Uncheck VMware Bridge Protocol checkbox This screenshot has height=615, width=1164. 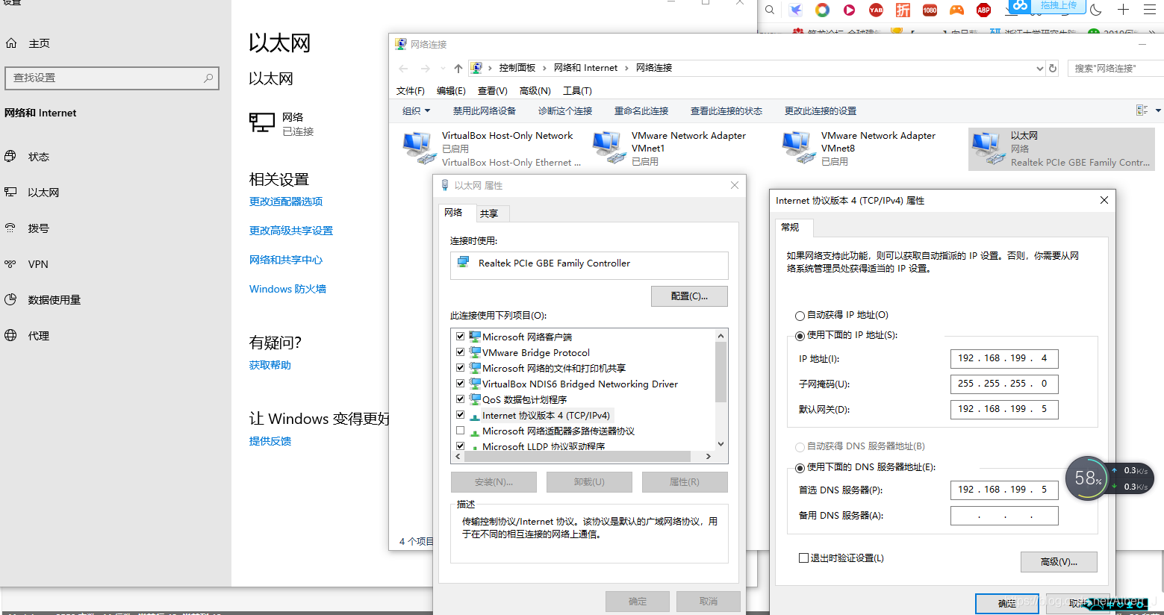(x=461, y=352)
